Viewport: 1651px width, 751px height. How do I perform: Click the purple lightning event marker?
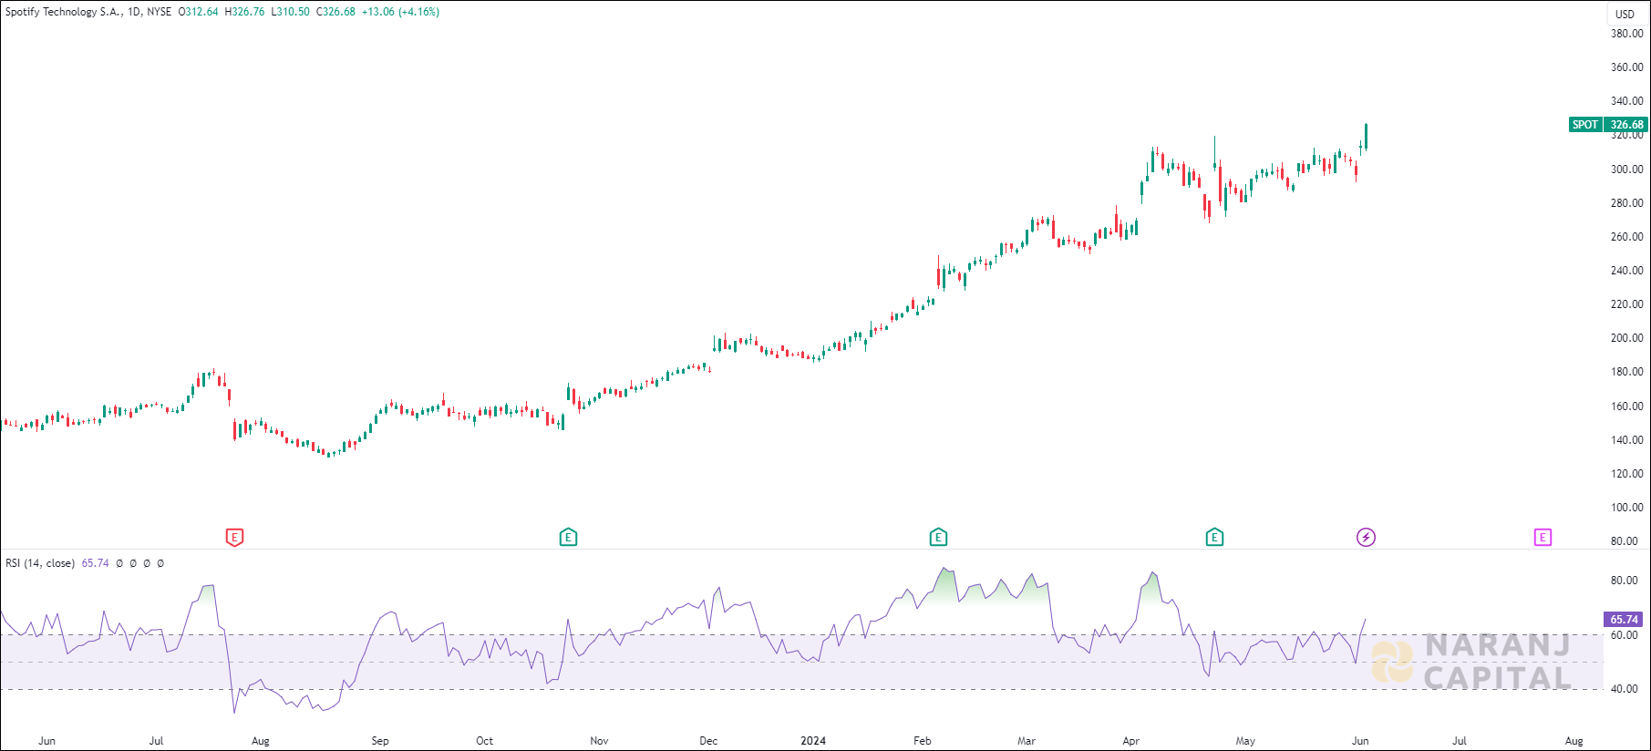tap(1366, 538)
